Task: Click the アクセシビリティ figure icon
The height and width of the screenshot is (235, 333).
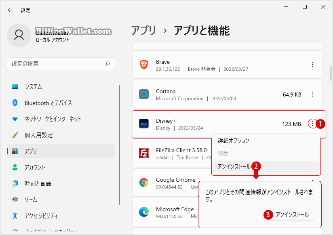Action: coord(15,216)
